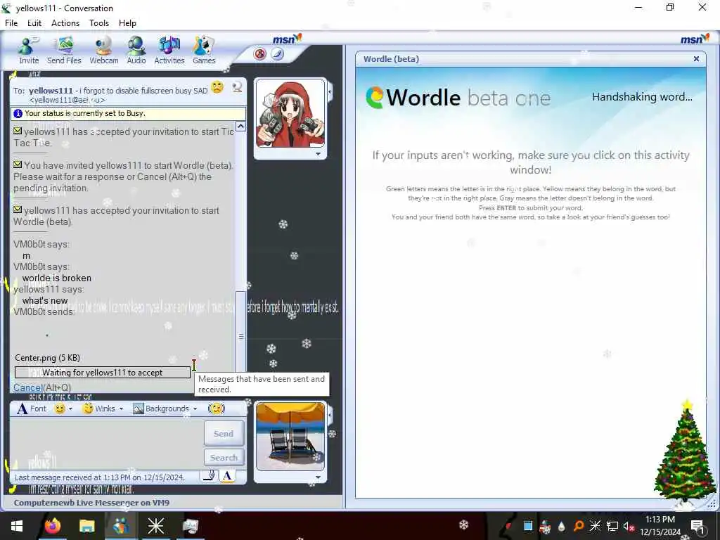The width and height of the screenshot is (720, 540).
Task: Open the Help menu
Action: (x=127, y=23)
